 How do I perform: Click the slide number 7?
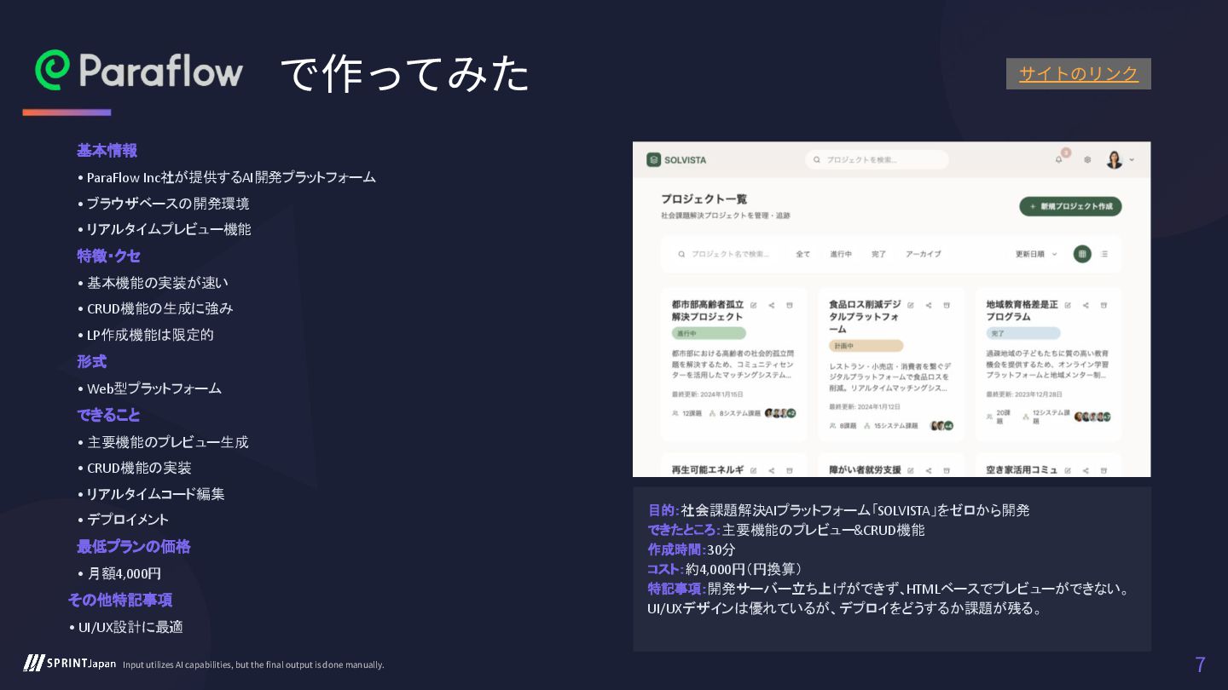point(1200,664)
